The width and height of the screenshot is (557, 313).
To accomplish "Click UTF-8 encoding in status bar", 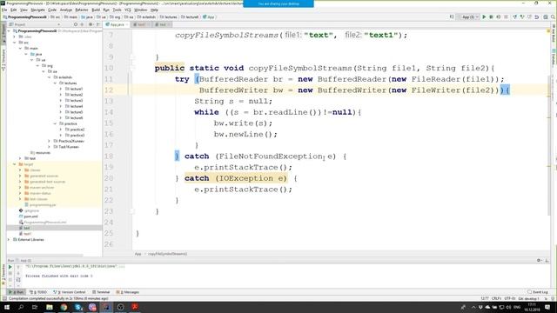I will 510,298.
